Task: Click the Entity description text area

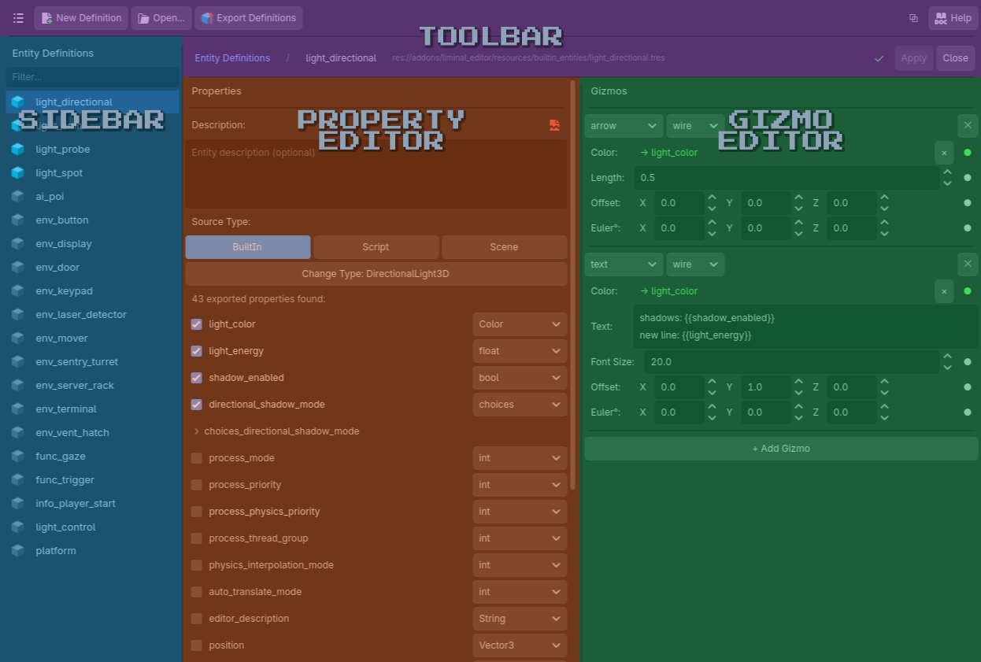Action: [376, 174]
